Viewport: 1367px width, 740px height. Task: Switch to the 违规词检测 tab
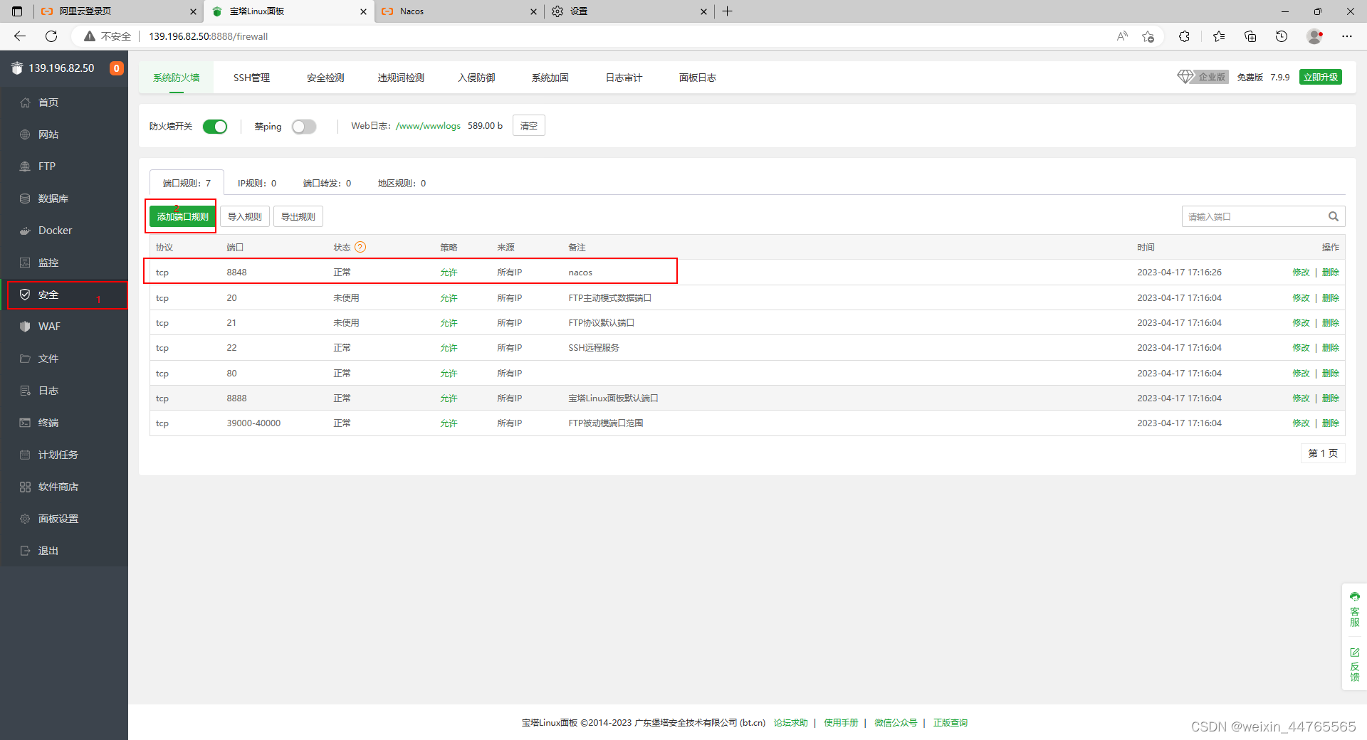tap(401, 78)
